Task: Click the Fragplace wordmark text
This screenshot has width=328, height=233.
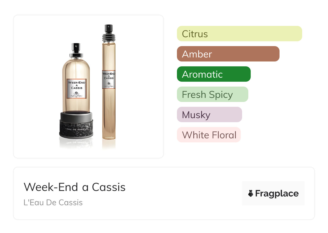Action: pyautogui.click(x=277, y=193)
